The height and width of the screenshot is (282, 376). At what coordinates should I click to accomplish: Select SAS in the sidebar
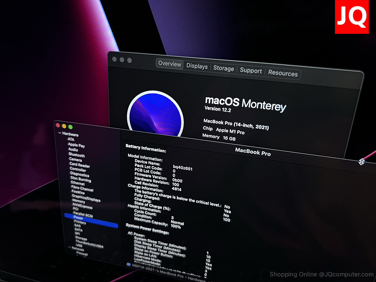[77, 226]
